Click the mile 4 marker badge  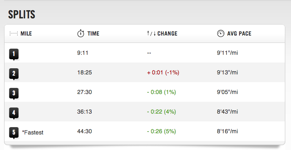[x=14, y=113]
